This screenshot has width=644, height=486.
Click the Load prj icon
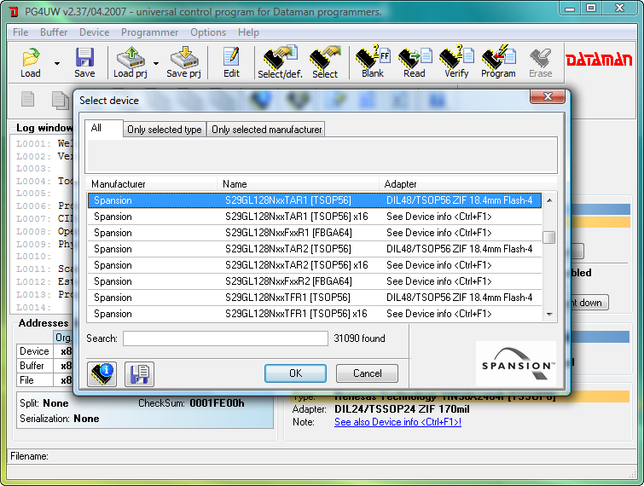[130, 61]
